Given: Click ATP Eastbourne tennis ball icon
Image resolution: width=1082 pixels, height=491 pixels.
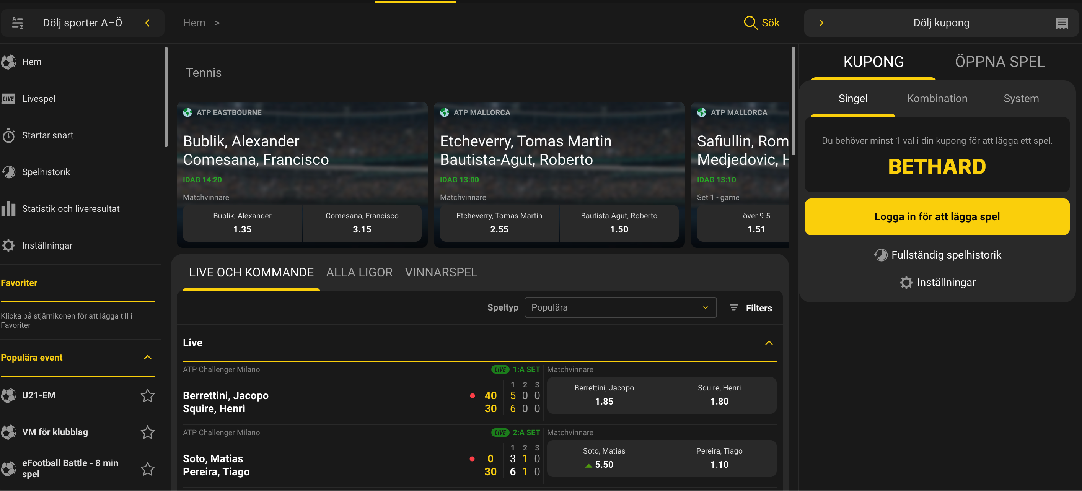Looking at the screenshot, I should (187, 112).
